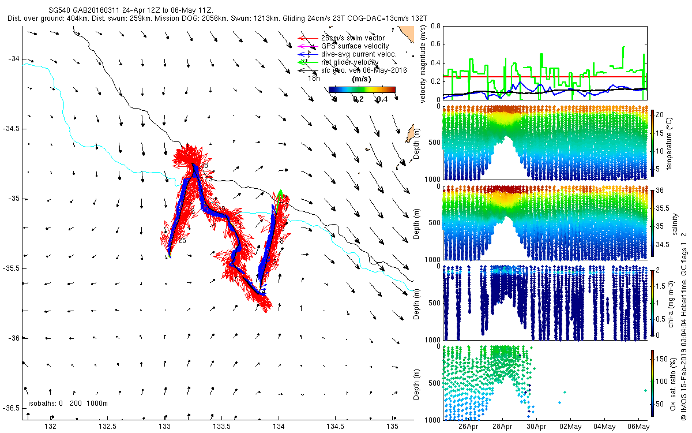
Task: Click the temperature (°C) colorbar
Action: pos(652,143)
